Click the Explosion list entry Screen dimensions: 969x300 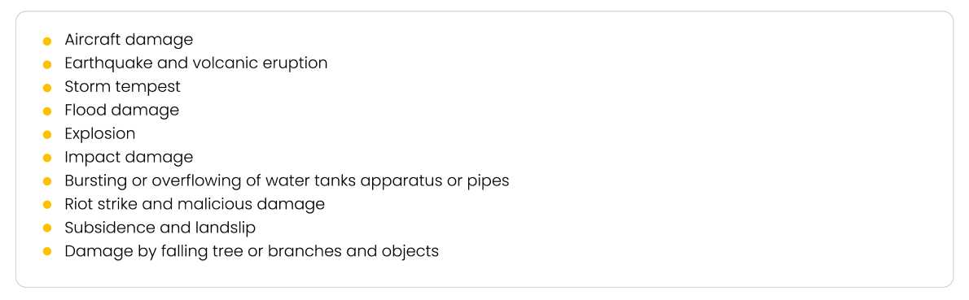[x=99, y=134]
